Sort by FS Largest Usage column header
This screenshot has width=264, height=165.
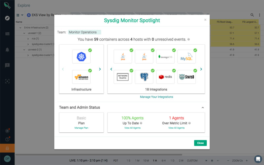[x=250, y=22]
